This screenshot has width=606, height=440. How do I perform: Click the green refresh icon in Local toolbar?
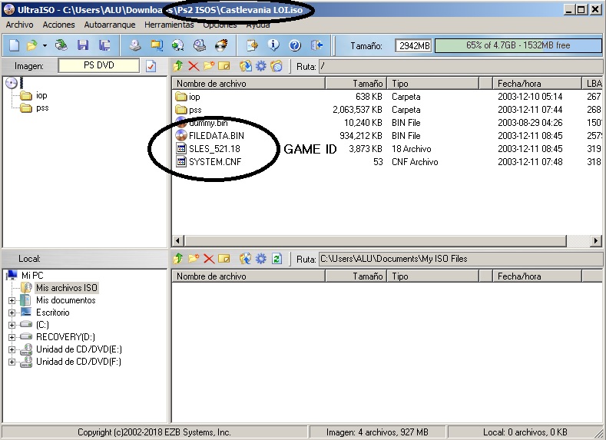[277, 259]
